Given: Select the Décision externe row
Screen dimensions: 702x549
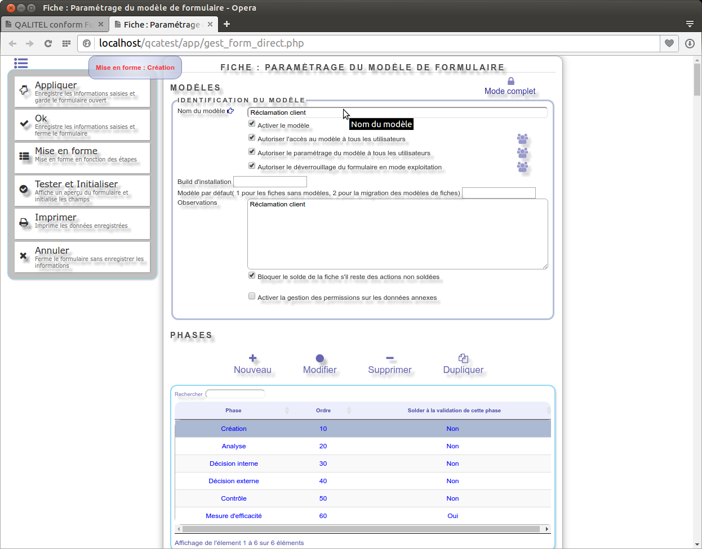Looking at the screenshot, I should 363,481.
